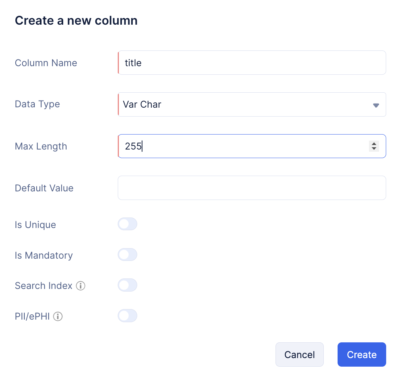Click the Search Index label text

coord(44,286)
